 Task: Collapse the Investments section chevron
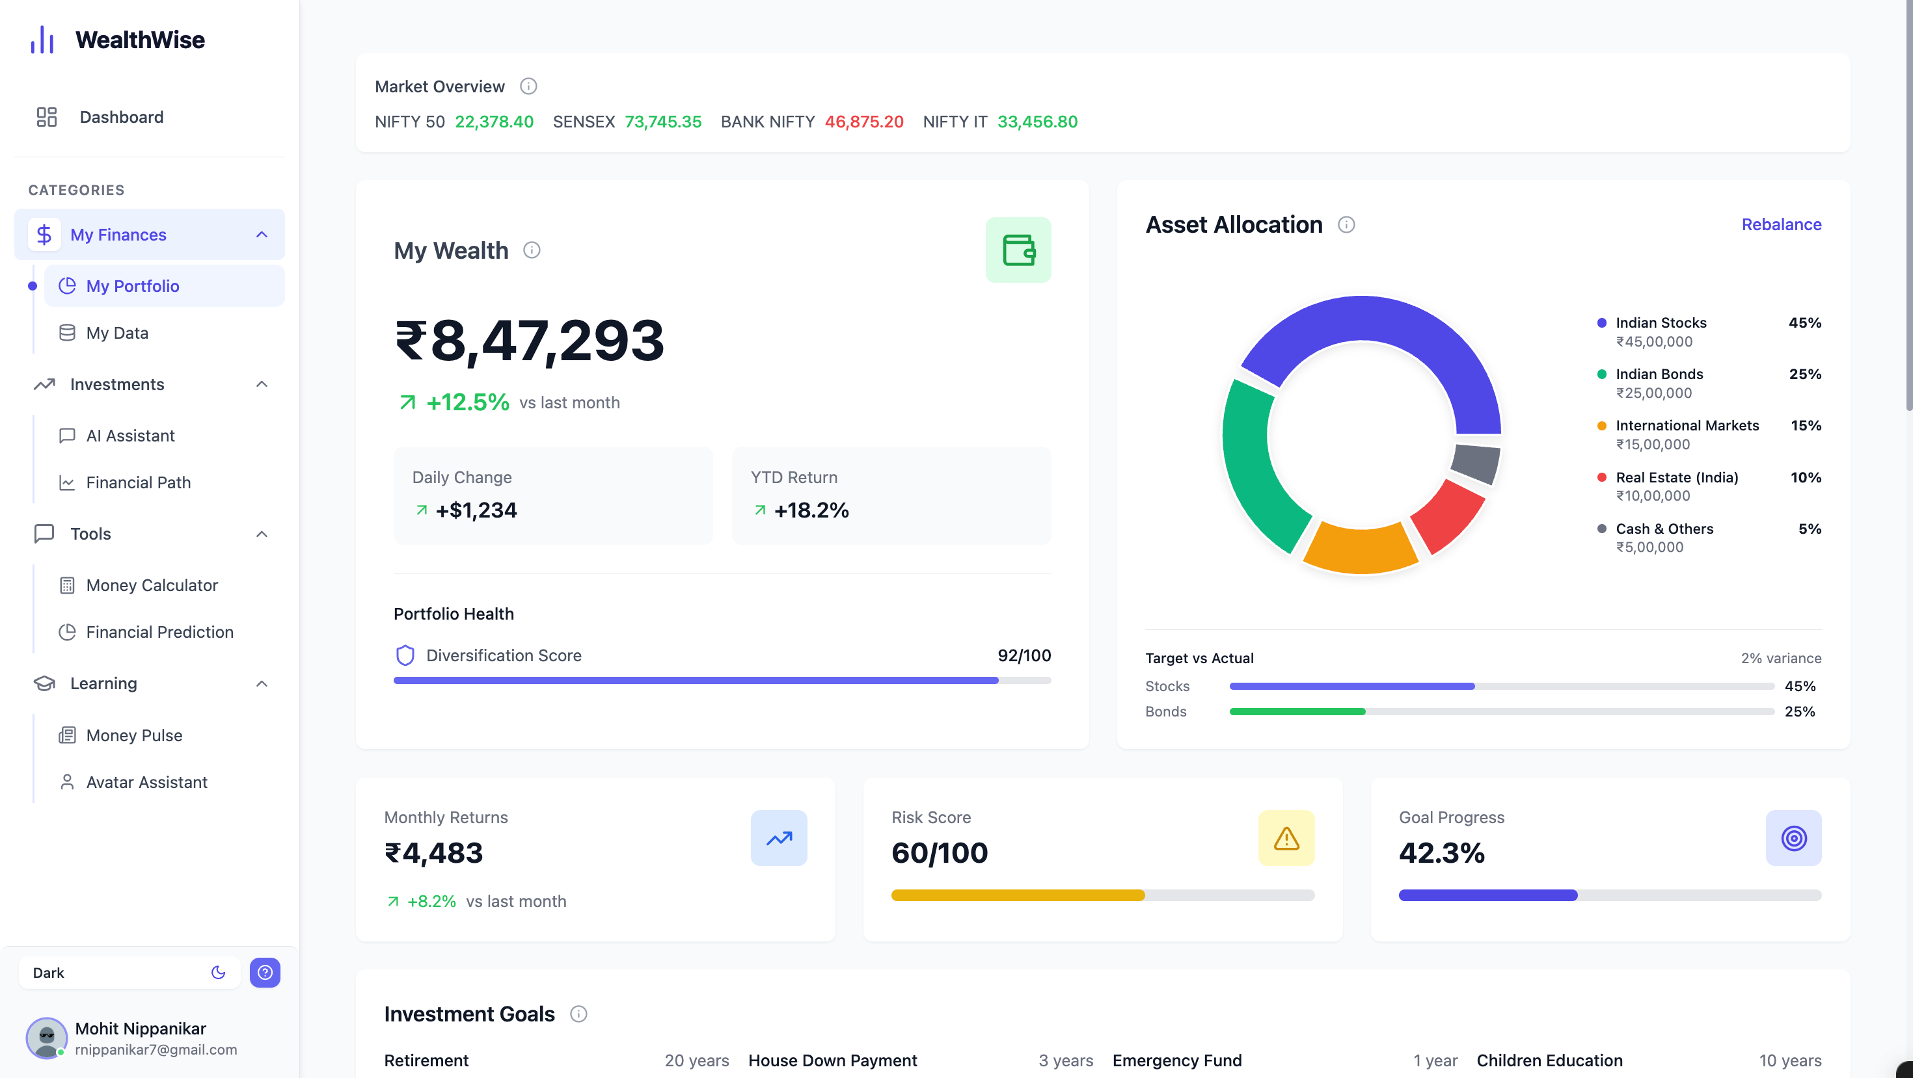coord(262,384)
